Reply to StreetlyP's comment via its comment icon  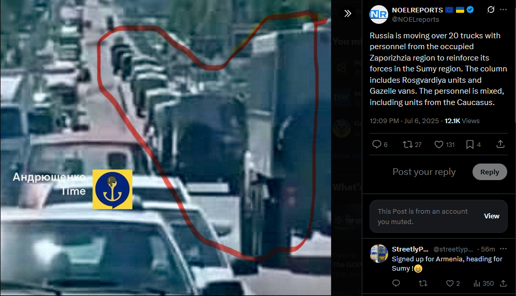coord(396,283)
